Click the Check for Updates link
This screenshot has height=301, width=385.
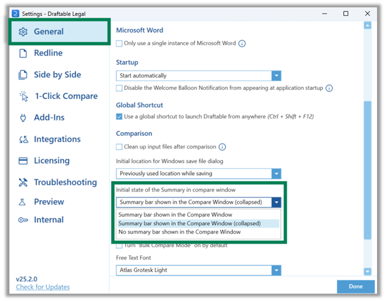point(43,287)
